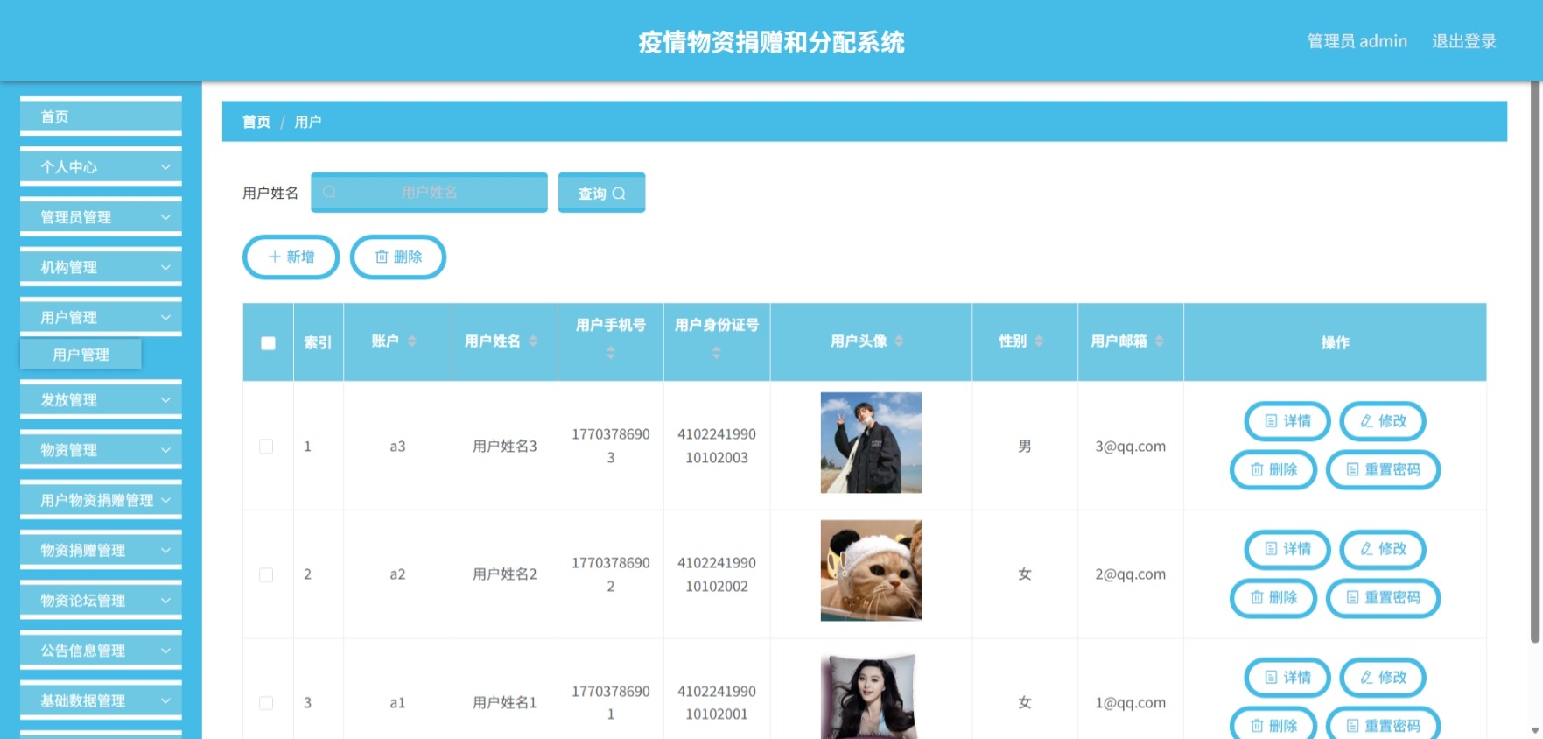This screenshot has width=1543, height=739.
Task: Click 用户姓名2 name cell
Action: click(505, 574)
